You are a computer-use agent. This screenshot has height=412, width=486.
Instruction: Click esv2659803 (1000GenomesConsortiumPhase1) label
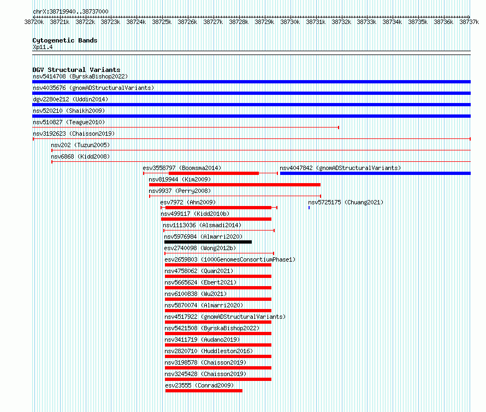230,259
